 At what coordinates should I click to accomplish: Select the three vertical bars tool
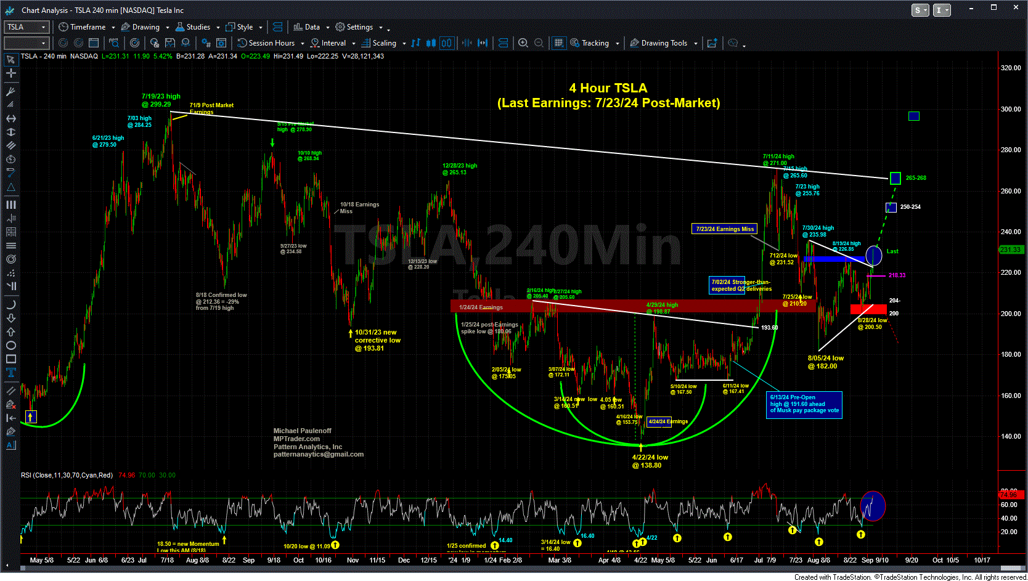click(x=11, y=205)
